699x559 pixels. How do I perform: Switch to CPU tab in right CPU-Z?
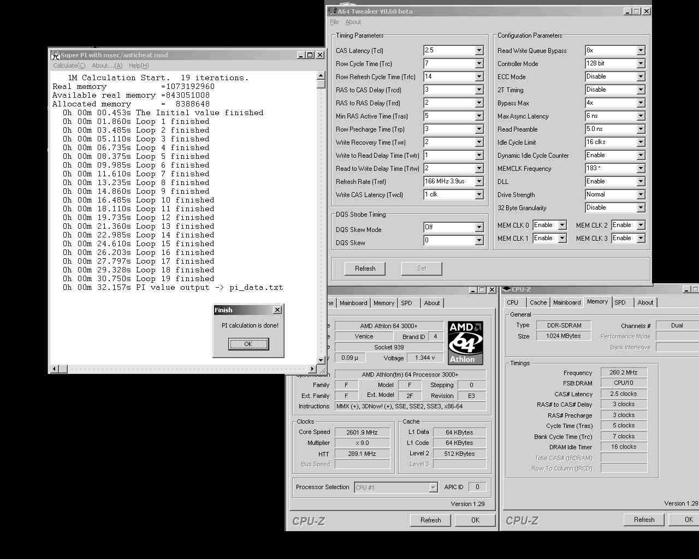click(513, 302)
